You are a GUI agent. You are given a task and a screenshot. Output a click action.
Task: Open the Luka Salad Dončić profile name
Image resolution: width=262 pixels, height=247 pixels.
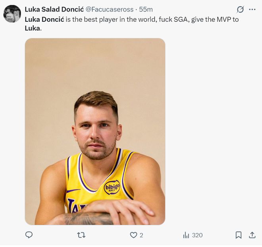tap(54, 9)
